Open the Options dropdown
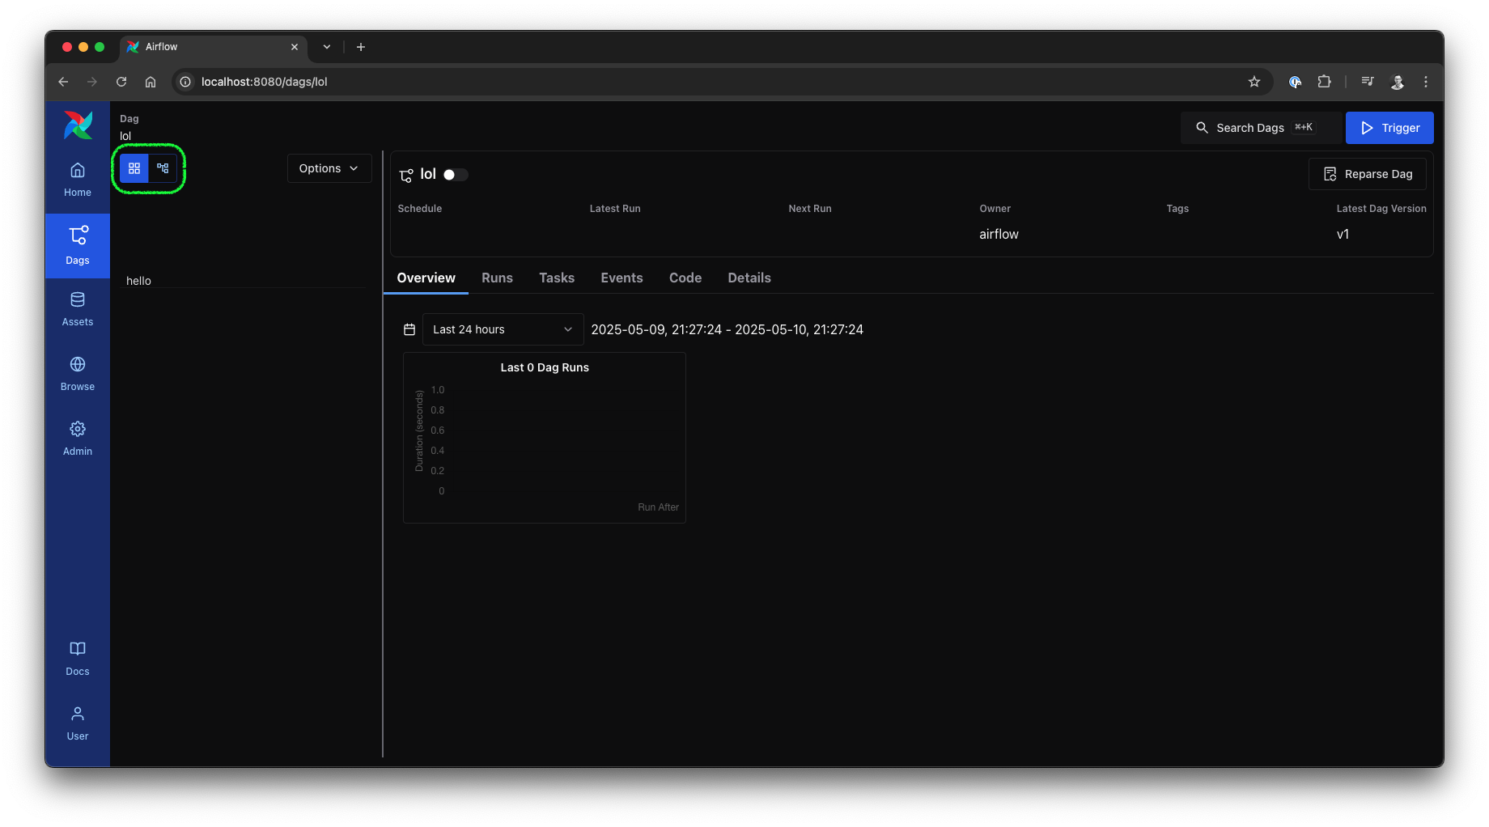 coord(329,168)
